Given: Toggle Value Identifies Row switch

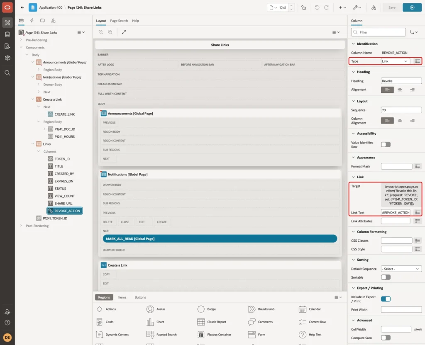Looking at the screenshot, I should (x=386, y=145).
